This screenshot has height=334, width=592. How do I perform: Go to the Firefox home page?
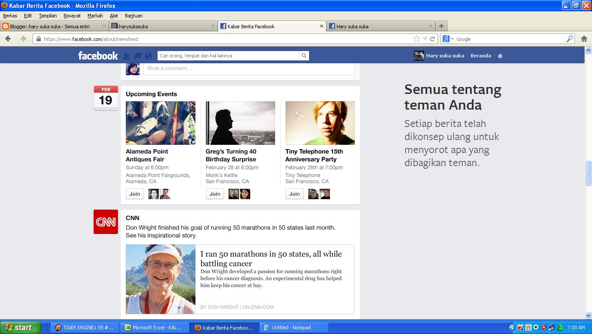point(584,39)
